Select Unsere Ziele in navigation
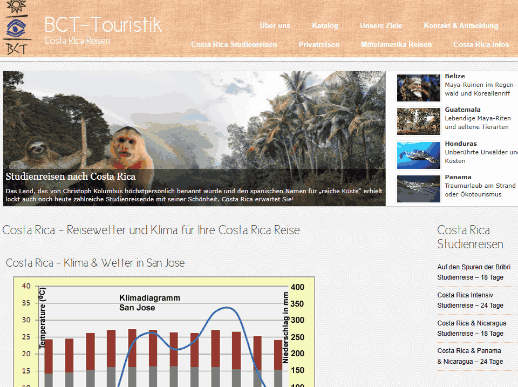 click(381, 25)
